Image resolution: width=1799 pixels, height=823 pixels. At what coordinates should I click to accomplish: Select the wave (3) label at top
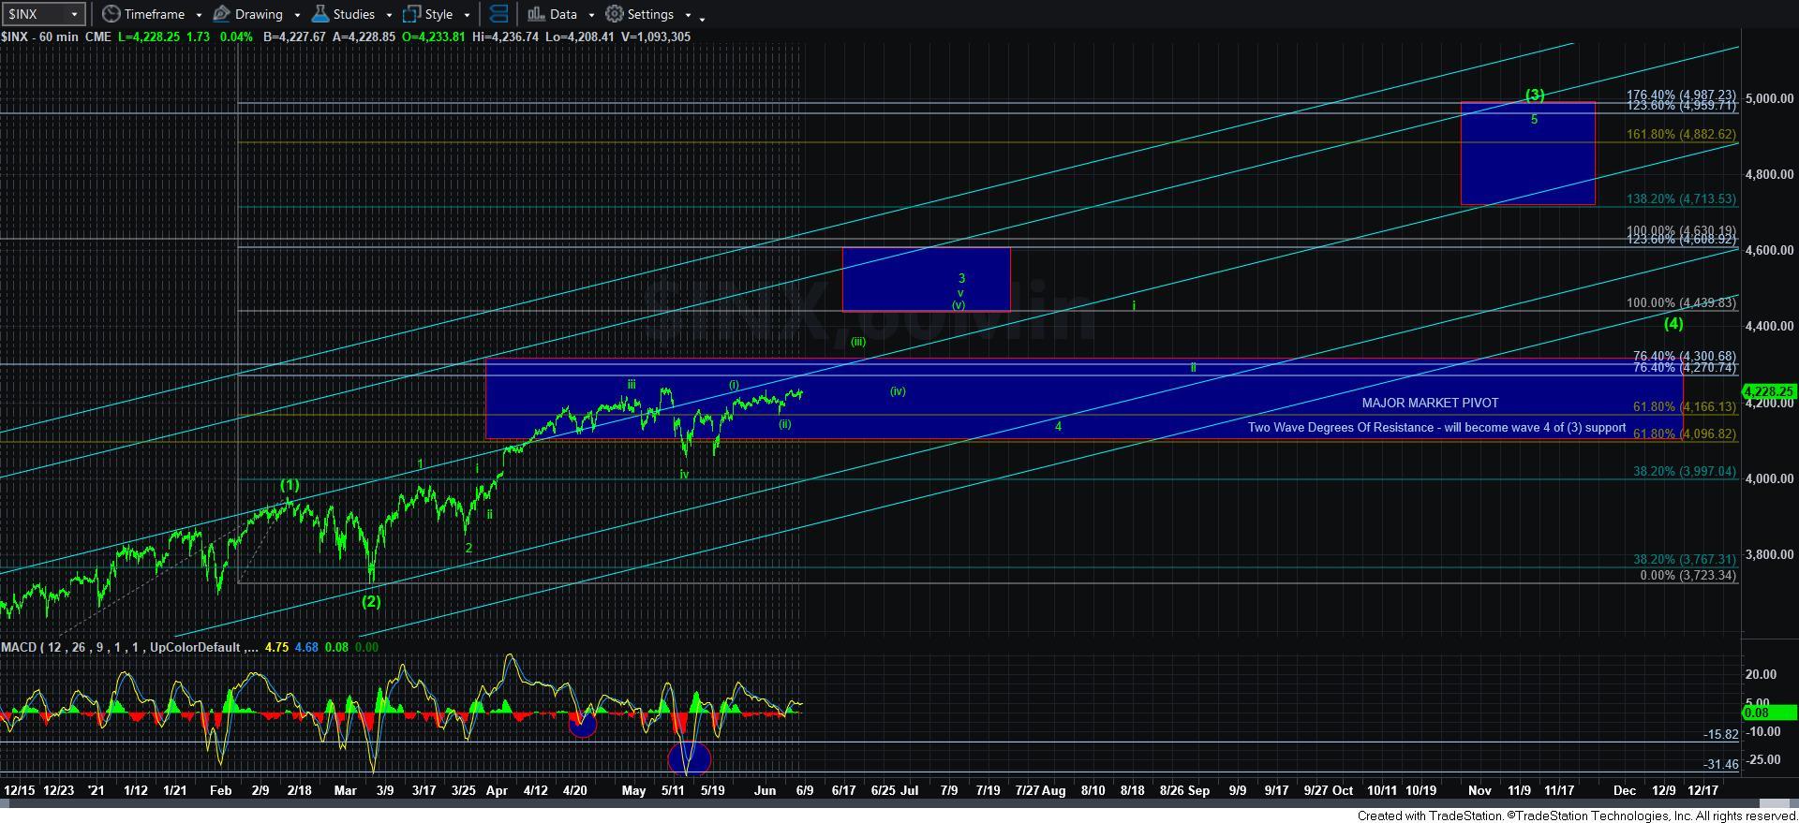(1535, 95)
